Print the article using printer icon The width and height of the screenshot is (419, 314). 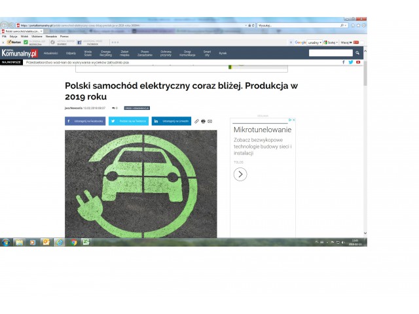pyautogui.click(x=203, y=121)
